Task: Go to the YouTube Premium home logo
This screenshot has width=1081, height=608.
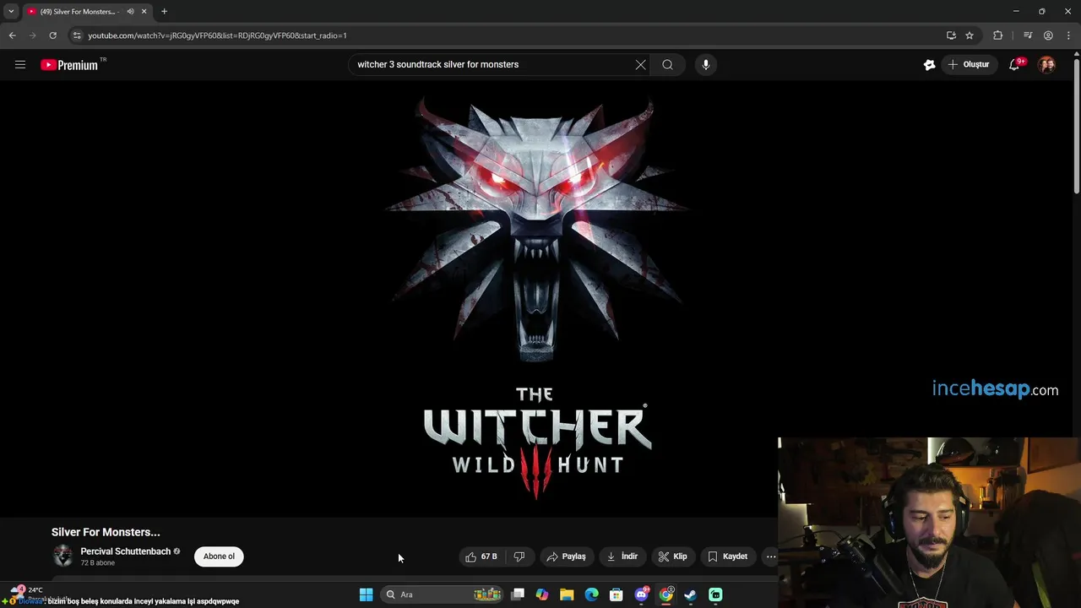Action: 69,64
